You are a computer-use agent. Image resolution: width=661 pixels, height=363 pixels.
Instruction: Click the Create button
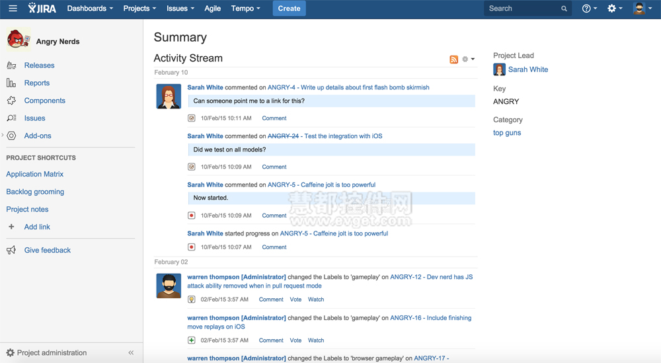290,9
